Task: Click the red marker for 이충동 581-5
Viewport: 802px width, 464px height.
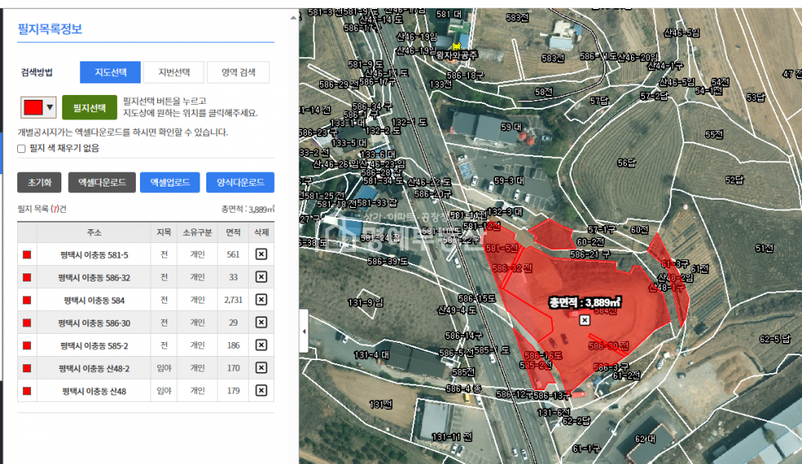Action: pyautogui.click(x=27, y=255)
